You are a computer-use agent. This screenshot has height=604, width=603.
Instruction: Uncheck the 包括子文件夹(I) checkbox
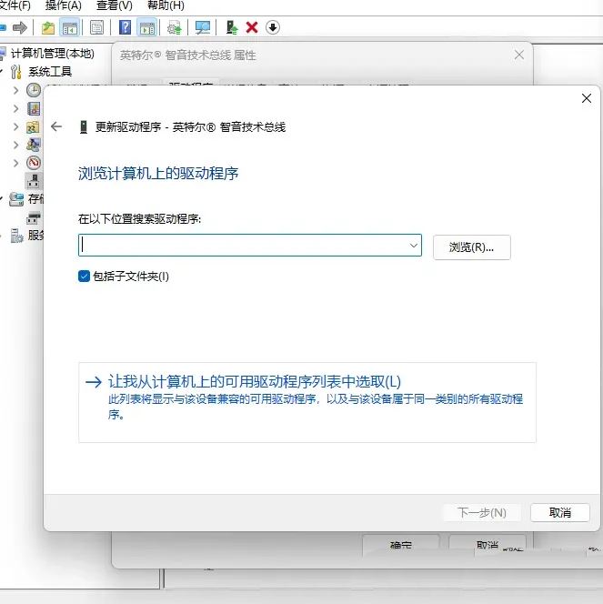tap(84, 276)
